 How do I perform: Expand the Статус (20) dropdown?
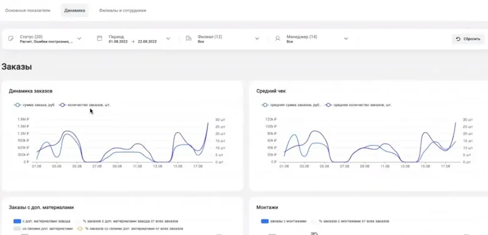[x=79, y=38]
